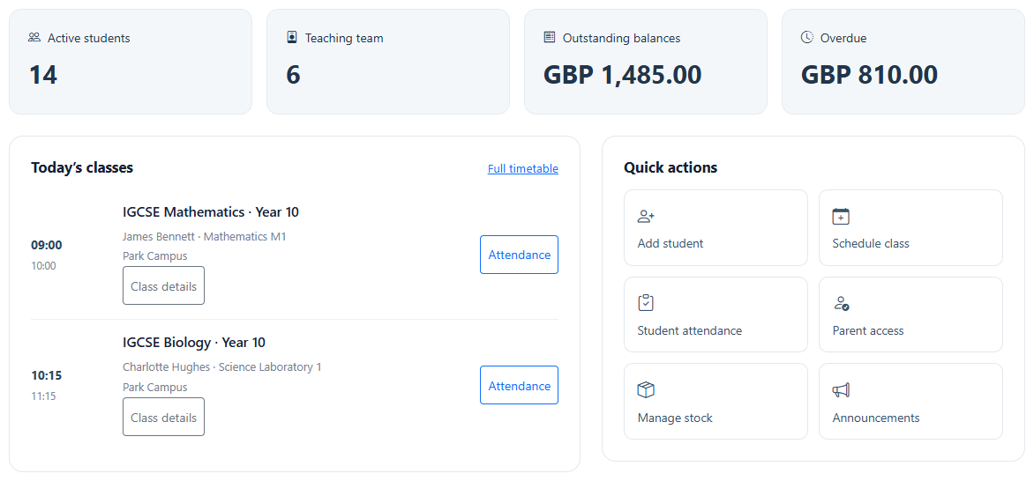Click the Active students people icon

34,38
